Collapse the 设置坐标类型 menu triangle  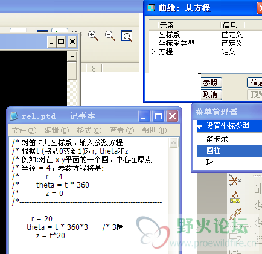click(x=200, y=127)
